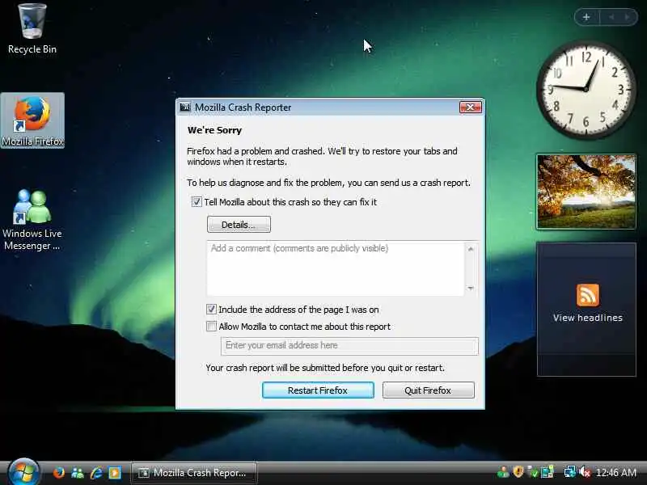This screenshot has width=647, height=485.
Task: Uncheck Include the address of the page
Action: coord(211,310)
